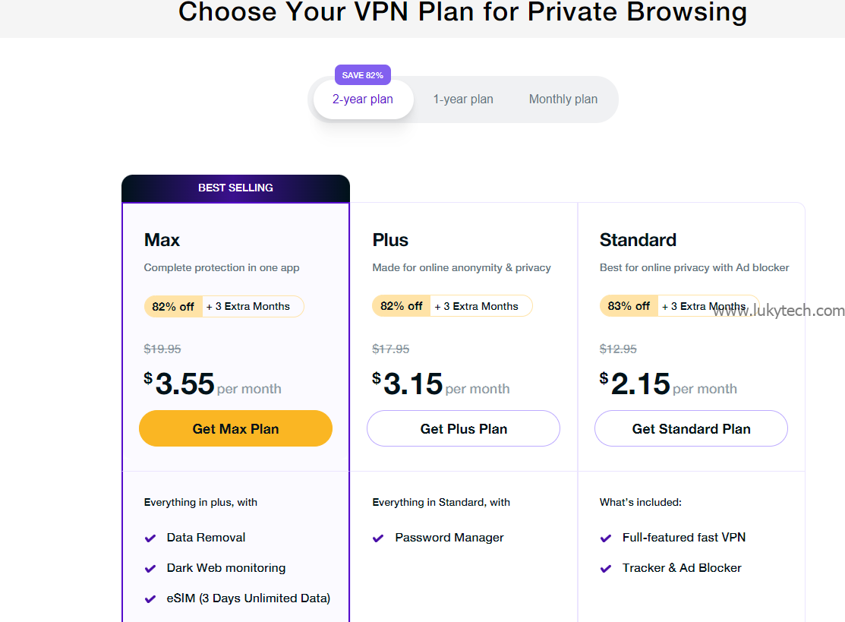
Task: Click the checkmark icon beside Full-featured fast VPN
Action: click(x=606, y=538)
